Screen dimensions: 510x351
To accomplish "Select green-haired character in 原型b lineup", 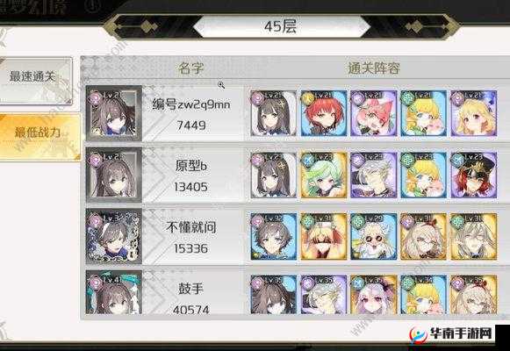I will [324, 175].
